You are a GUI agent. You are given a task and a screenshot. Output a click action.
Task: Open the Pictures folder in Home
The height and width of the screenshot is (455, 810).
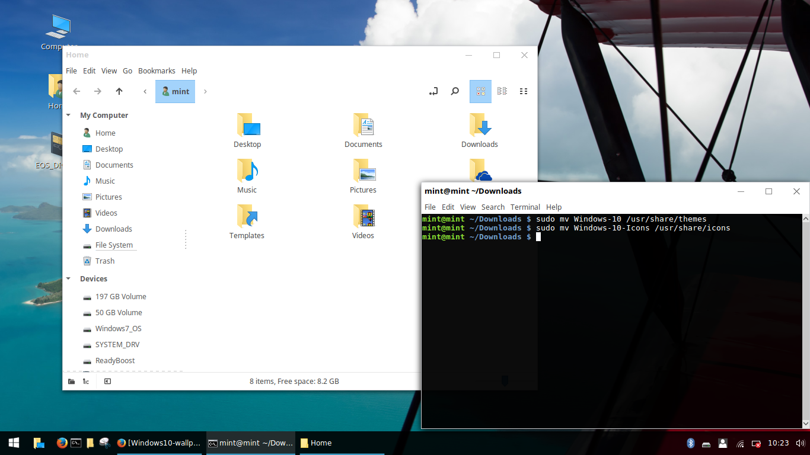coord(362,176)
